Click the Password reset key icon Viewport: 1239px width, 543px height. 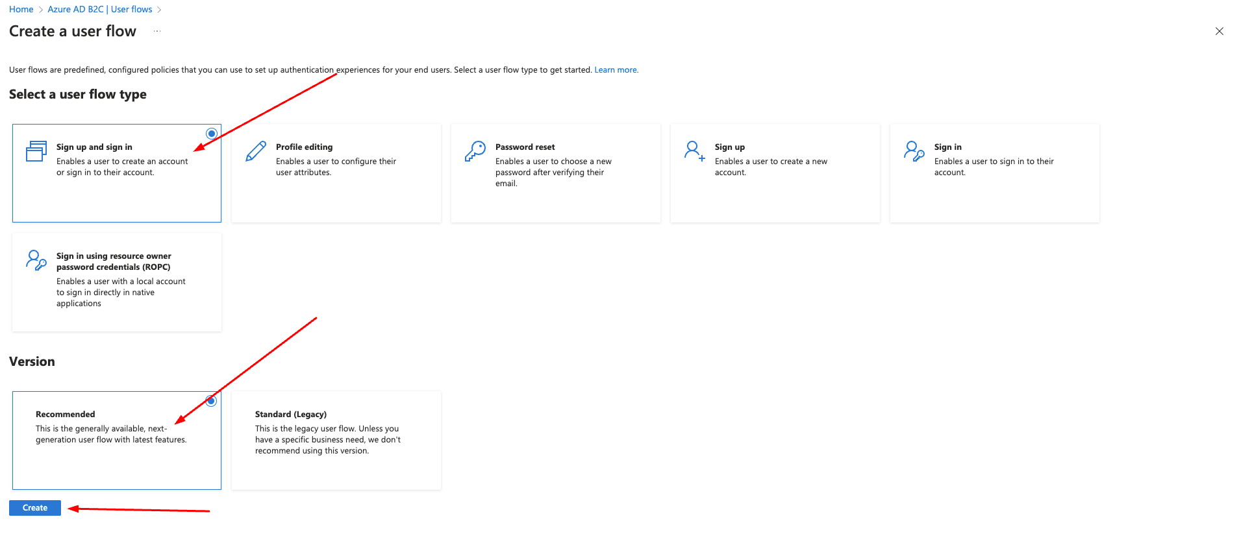point(475,151)
